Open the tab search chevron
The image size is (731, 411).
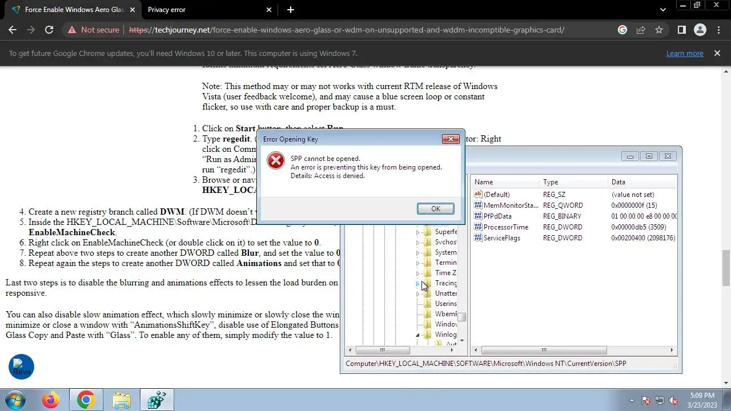point(662,10)
